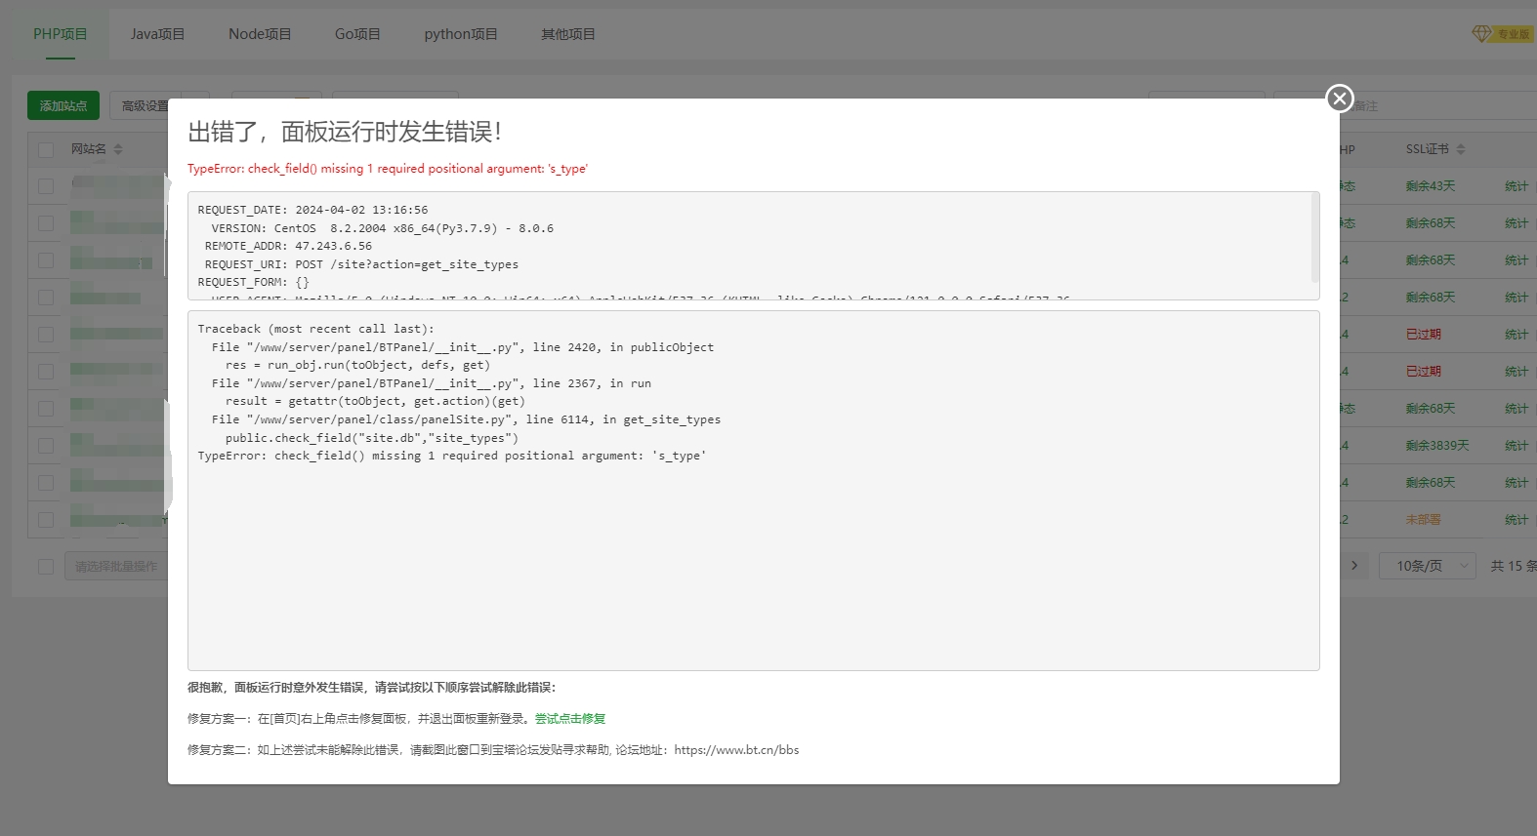Click the REQUEST_DATE line in request info

[x=312, y=210]
